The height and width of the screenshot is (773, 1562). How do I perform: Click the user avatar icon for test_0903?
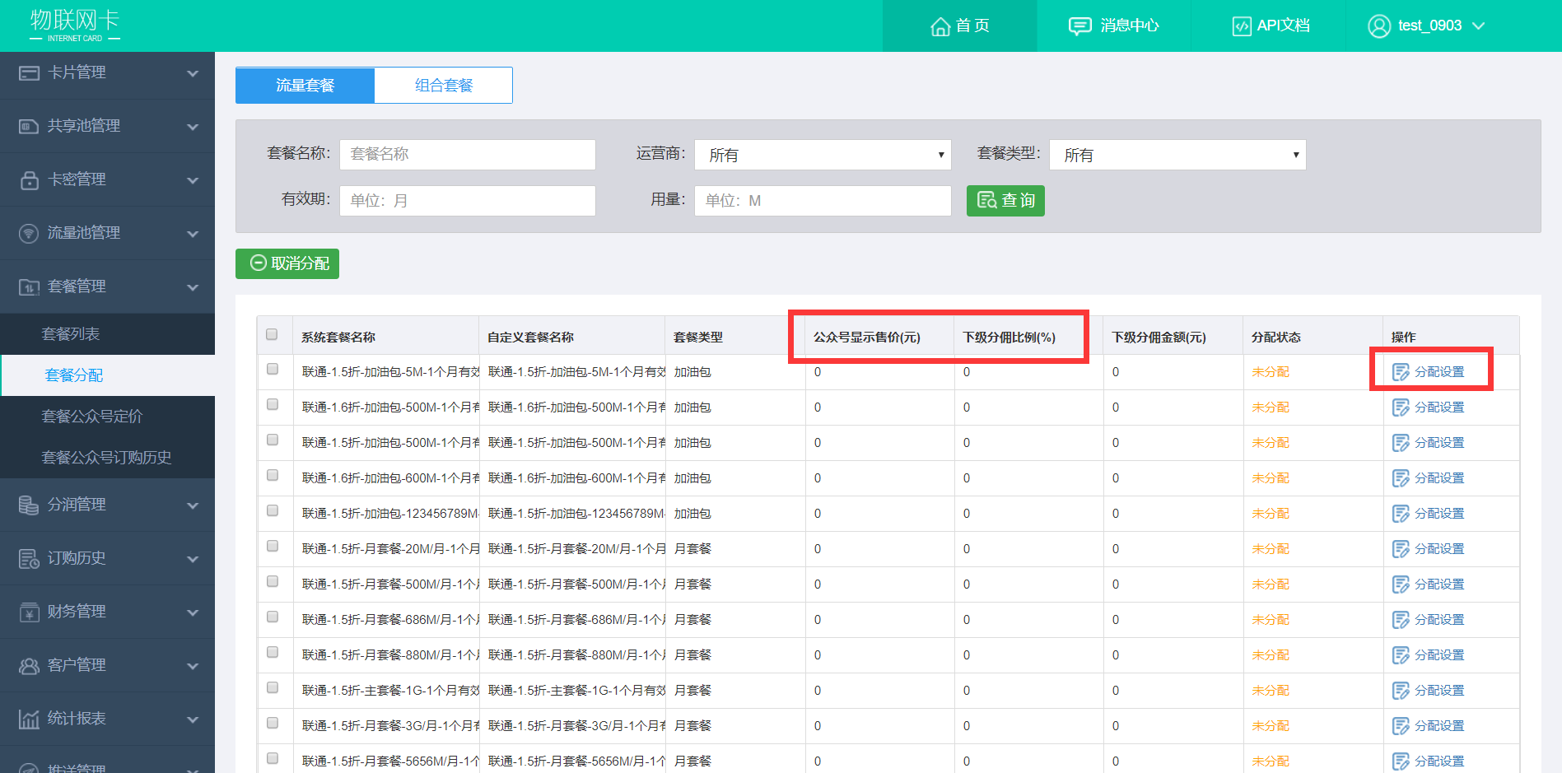point(1379,26)
